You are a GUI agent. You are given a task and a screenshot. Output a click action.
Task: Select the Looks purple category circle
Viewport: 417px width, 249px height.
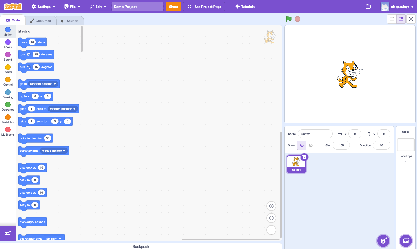(x=8, y=42)
